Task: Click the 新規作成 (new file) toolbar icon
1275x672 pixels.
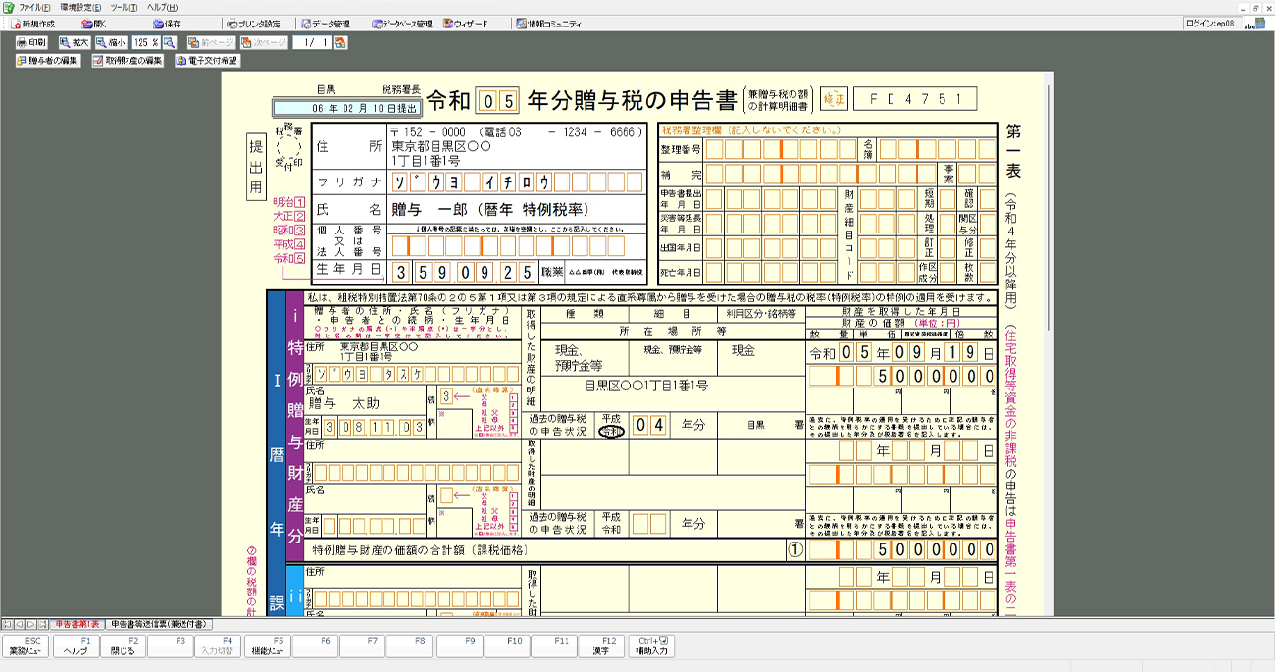Action: tap(33, 24)
